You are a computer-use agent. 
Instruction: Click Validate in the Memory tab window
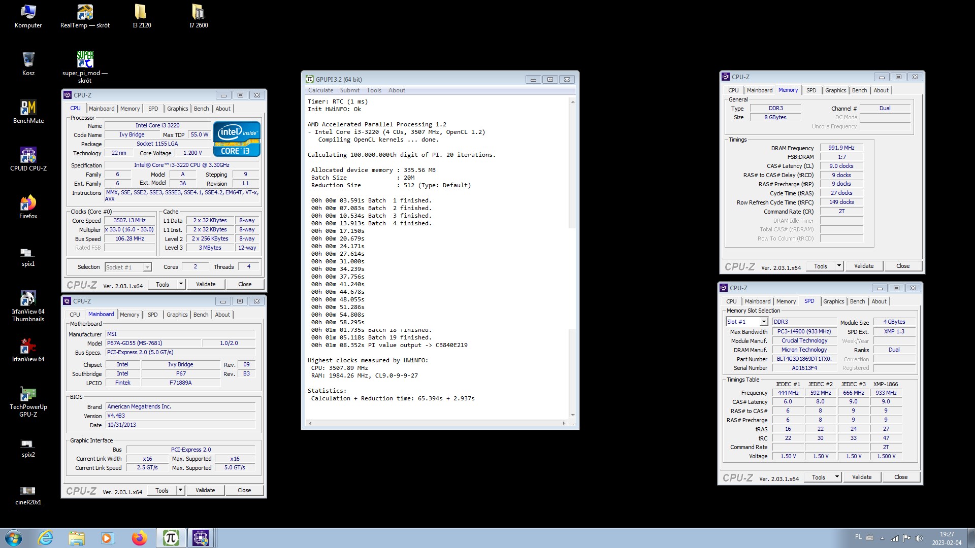(x=864, y=266)
